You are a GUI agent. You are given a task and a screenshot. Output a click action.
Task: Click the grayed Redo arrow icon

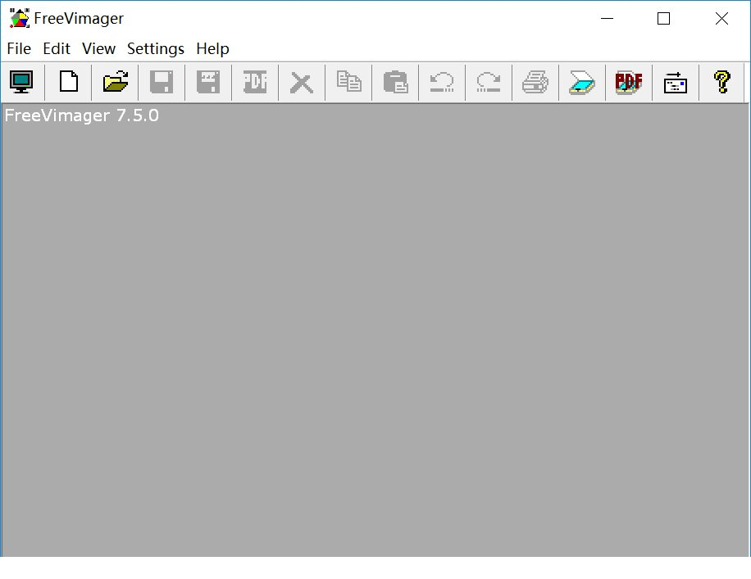click(489, 82)
